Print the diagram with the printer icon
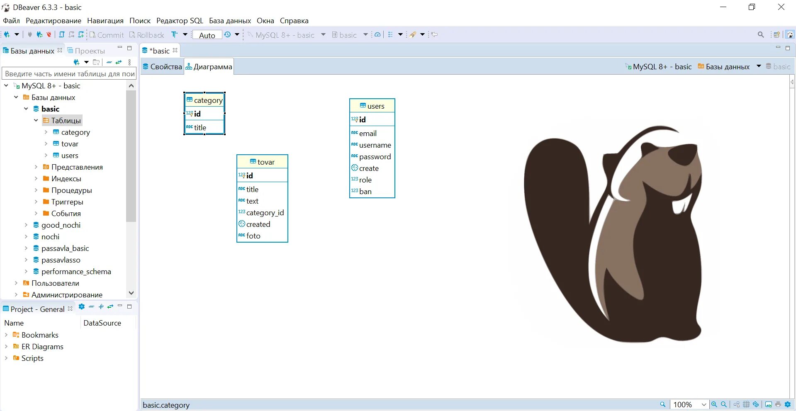The height and width of the screenshot is (411, 796). click(778, 404)
